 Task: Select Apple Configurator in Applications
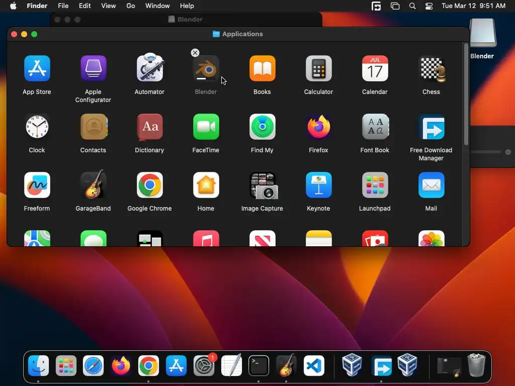click(93, 68)
